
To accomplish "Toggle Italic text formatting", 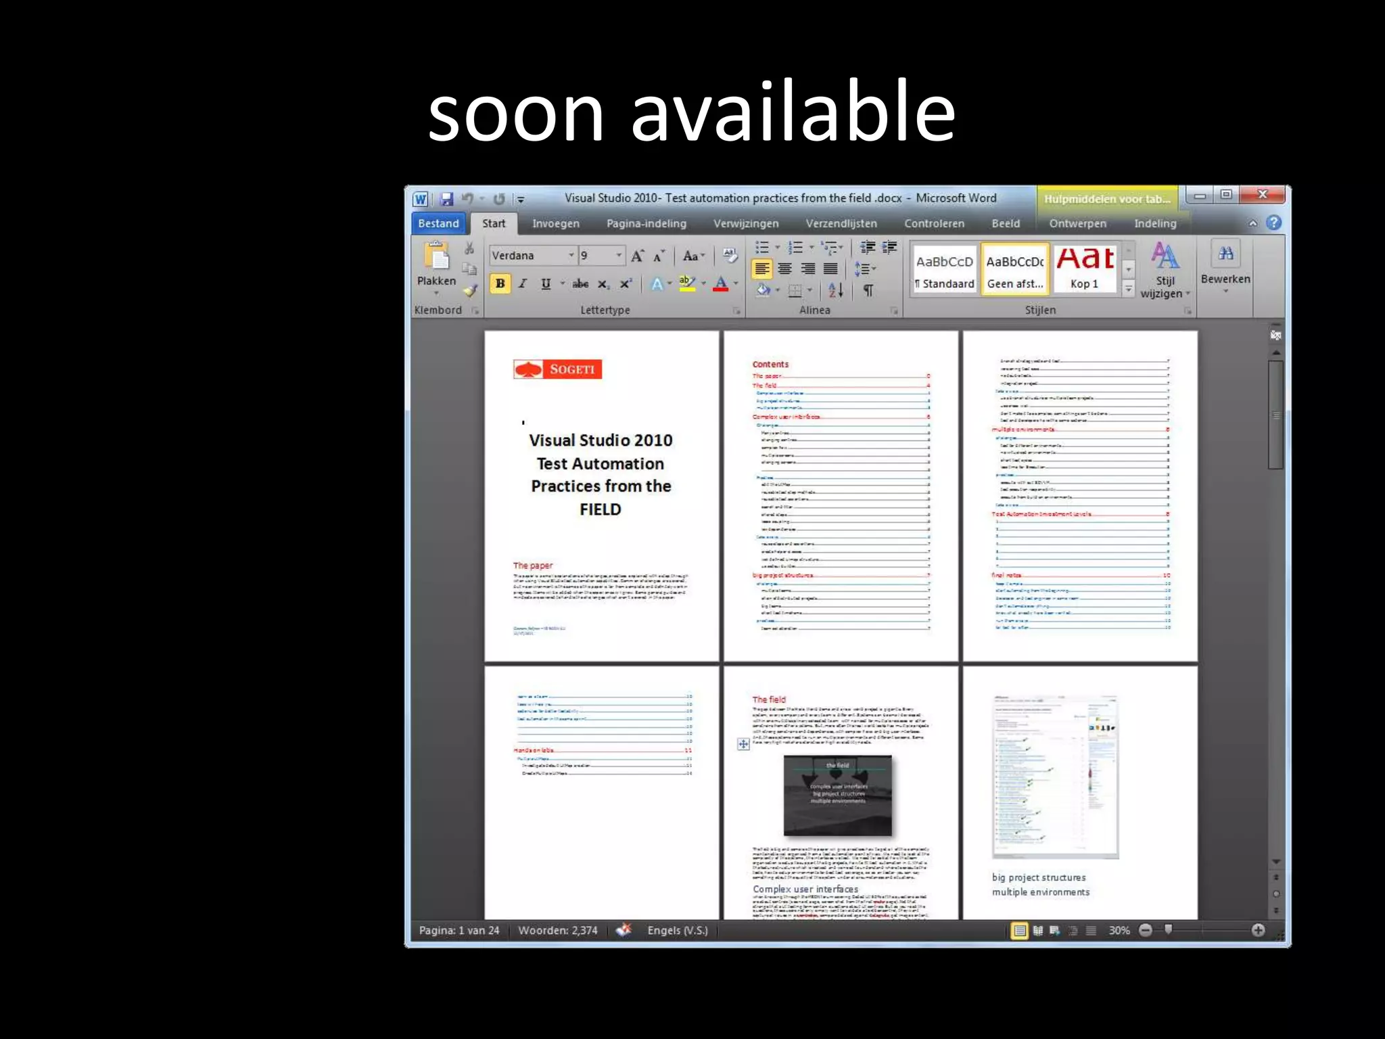I will (x=523, y=284).
